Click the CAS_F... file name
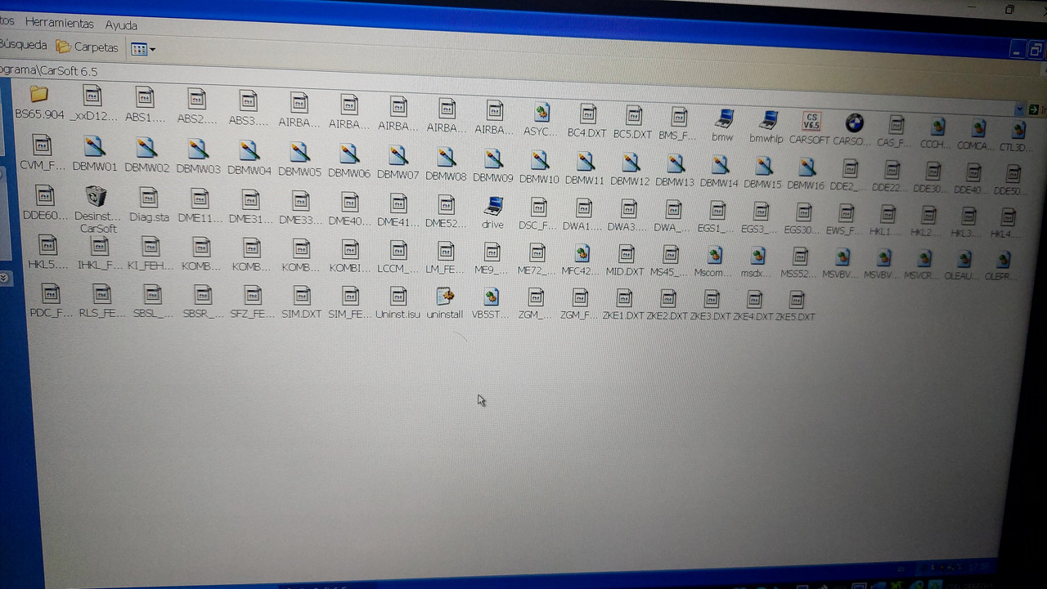The width and height of the screenshot is (1047, 589). click(x=894, y=142)
